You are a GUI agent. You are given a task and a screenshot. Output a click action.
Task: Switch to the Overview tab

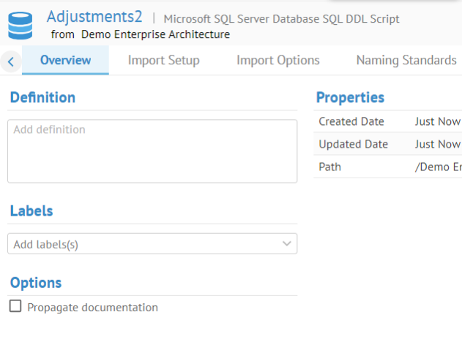(65, 60)
